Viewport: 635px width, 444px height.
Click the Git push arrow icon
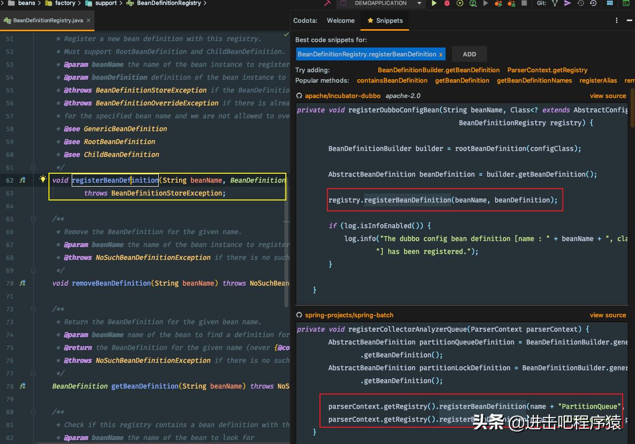click(567, 3)
